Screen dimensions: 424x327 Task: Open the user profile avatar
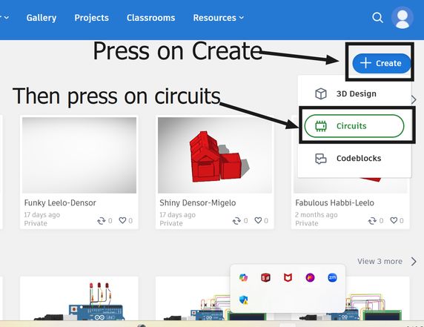click(403, 18)
